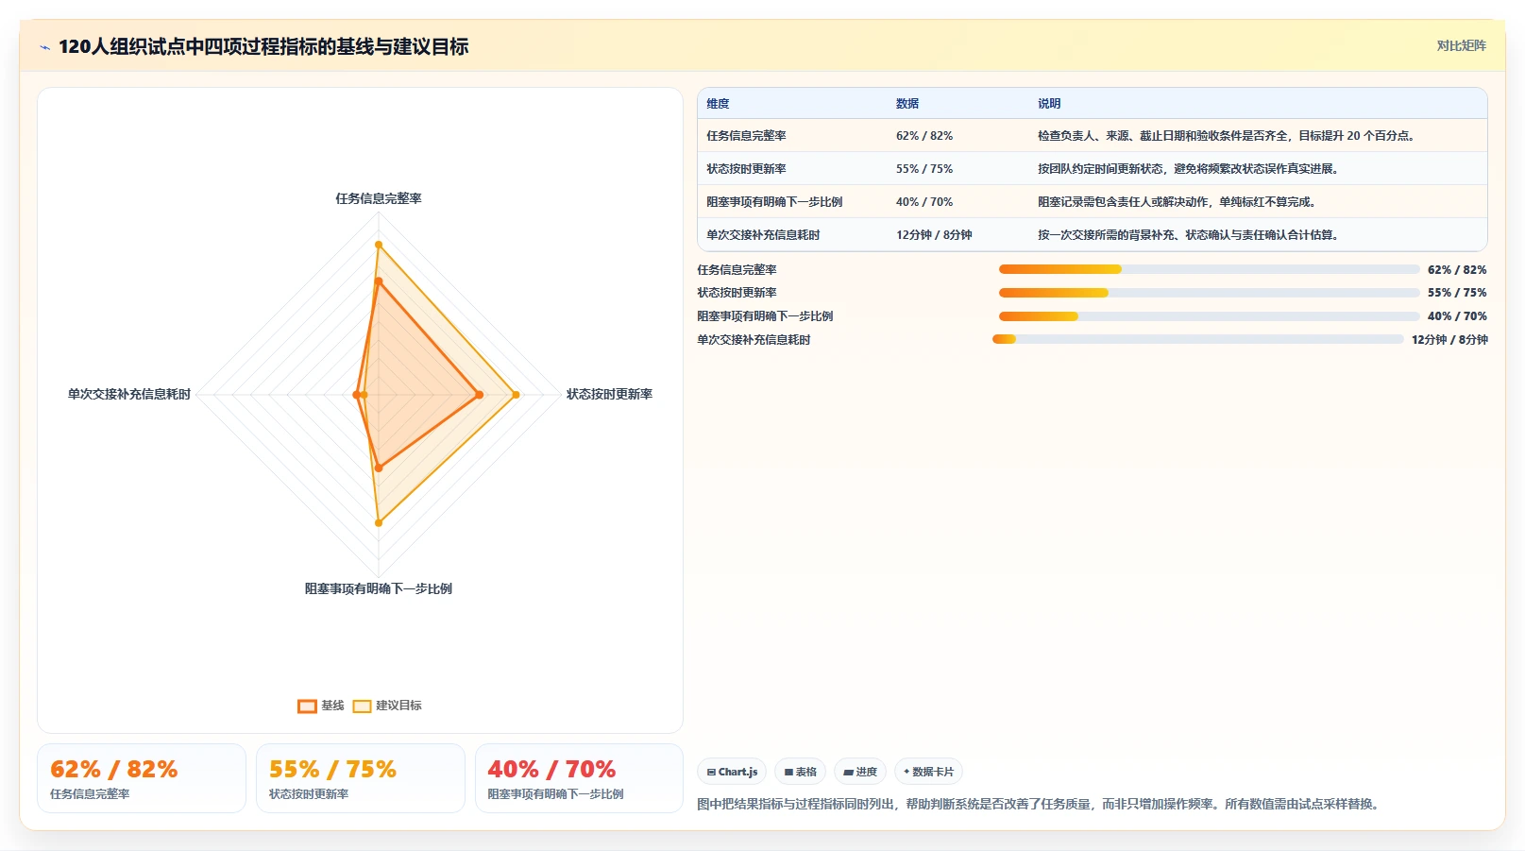Click the 说明 column header
Screen dimensions: 1525x851
1049,104
